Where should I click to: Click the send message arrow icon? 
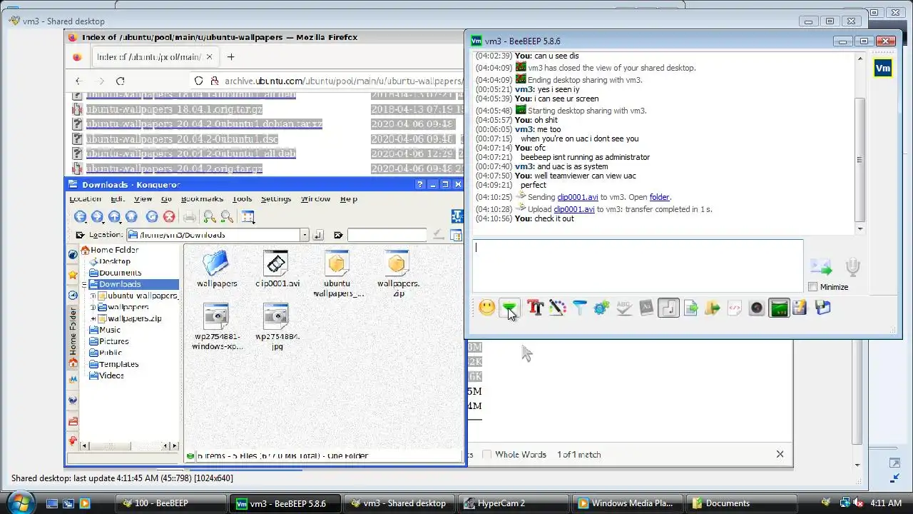click(x=822, y=267)
